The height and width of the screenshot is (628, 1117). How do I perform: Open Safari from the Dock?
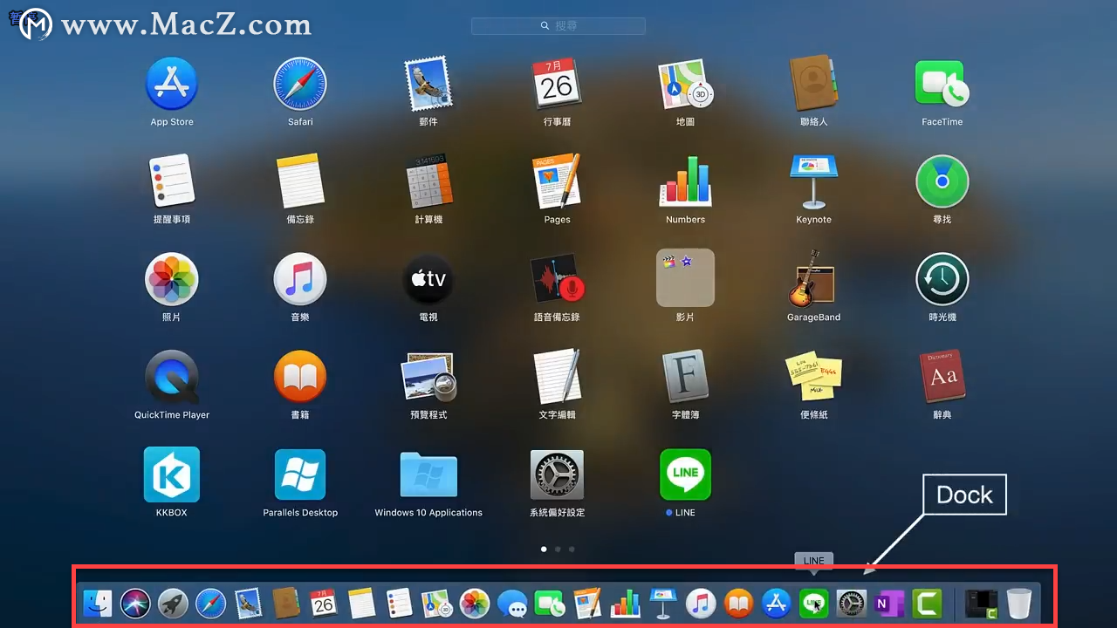[x=210, y=604]
